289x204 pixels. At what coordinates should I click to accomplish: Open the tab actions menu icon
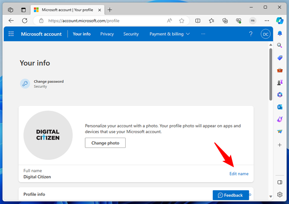23,10
